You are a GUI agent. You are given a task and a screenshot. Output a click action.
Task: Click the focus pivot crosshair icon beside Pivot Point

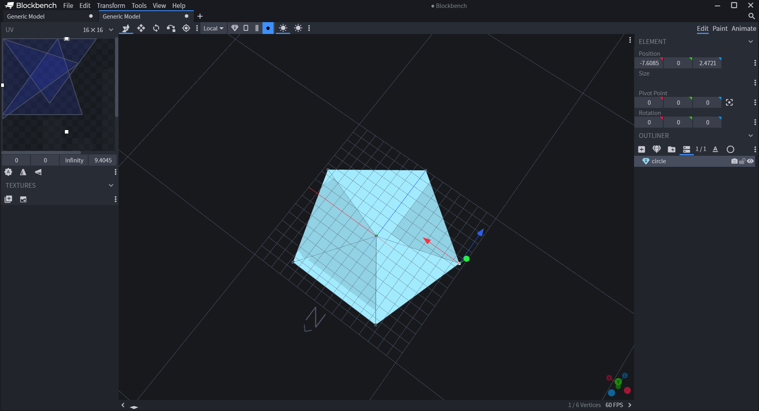click(x=729, y=102)
